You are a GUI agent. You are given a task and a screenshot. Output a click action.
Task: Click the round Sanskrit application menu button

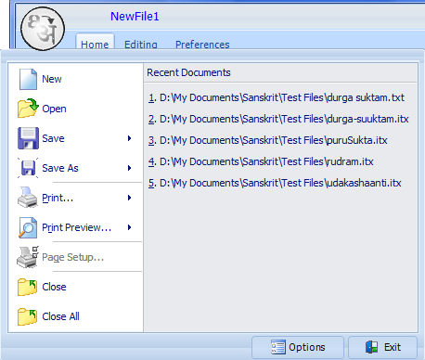[x=43, y=29]
